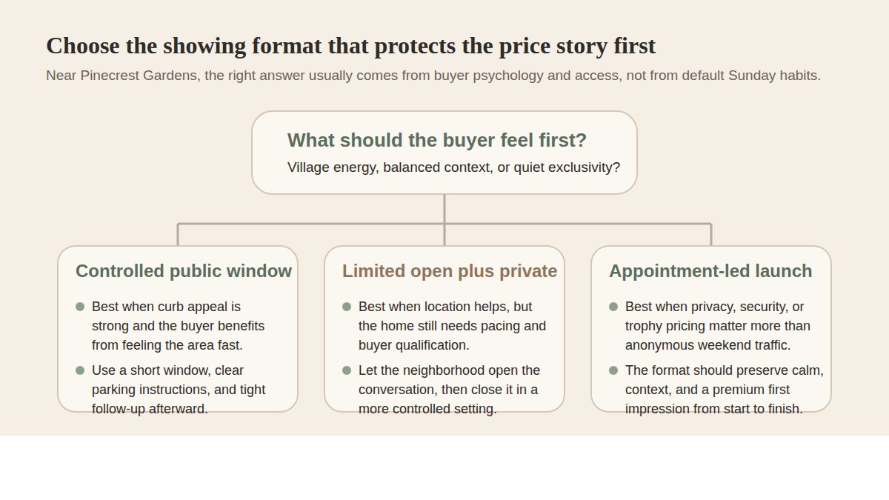Select the 'Controlled public window' heading
889x500 pixels.
pos(184,271)
